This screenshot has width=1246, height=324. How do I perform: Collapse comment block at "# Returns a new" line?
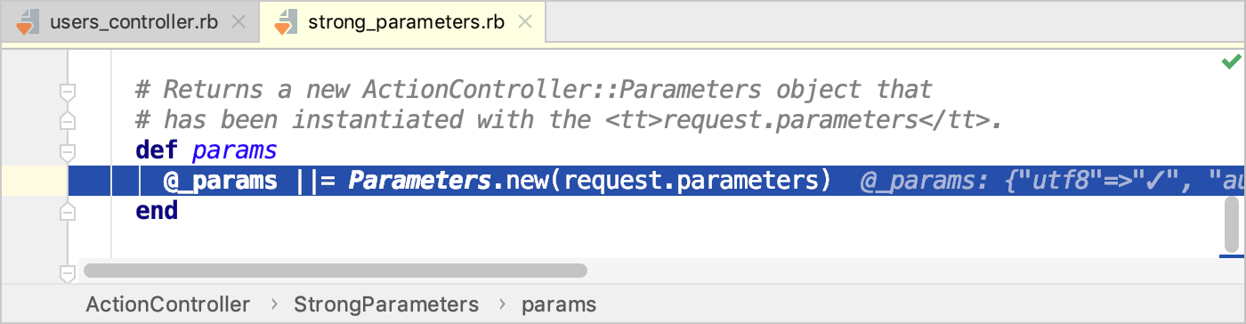pos(68,91)
